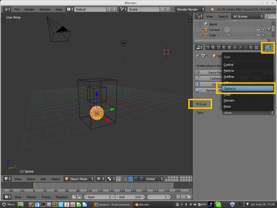Viewport: 277px width, 208px height.
Task: Open the Blender Render engine dropdown
Action: [190, 9]
